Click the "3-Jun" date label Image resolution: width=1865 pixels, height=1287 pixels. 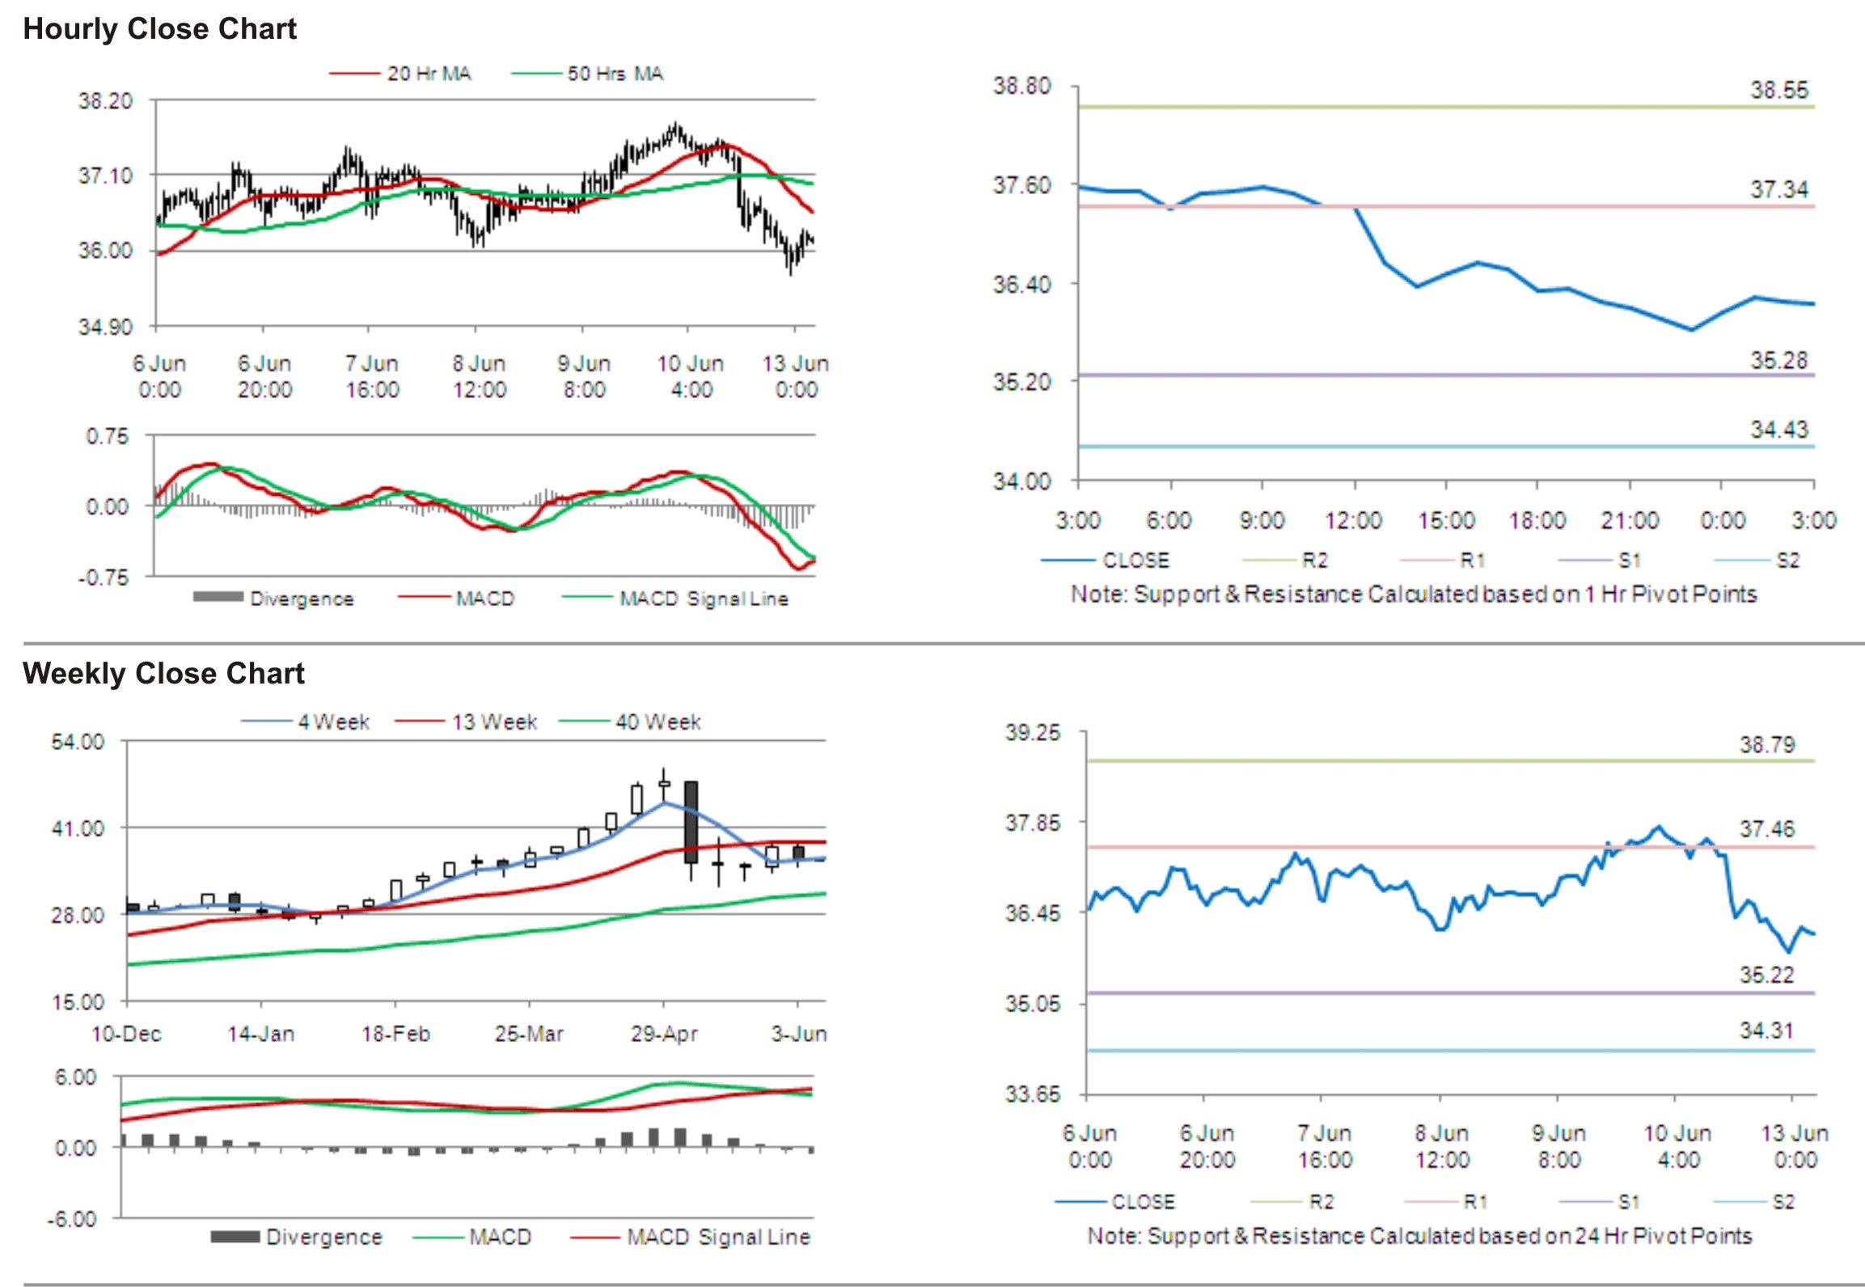coord(798,1034)
